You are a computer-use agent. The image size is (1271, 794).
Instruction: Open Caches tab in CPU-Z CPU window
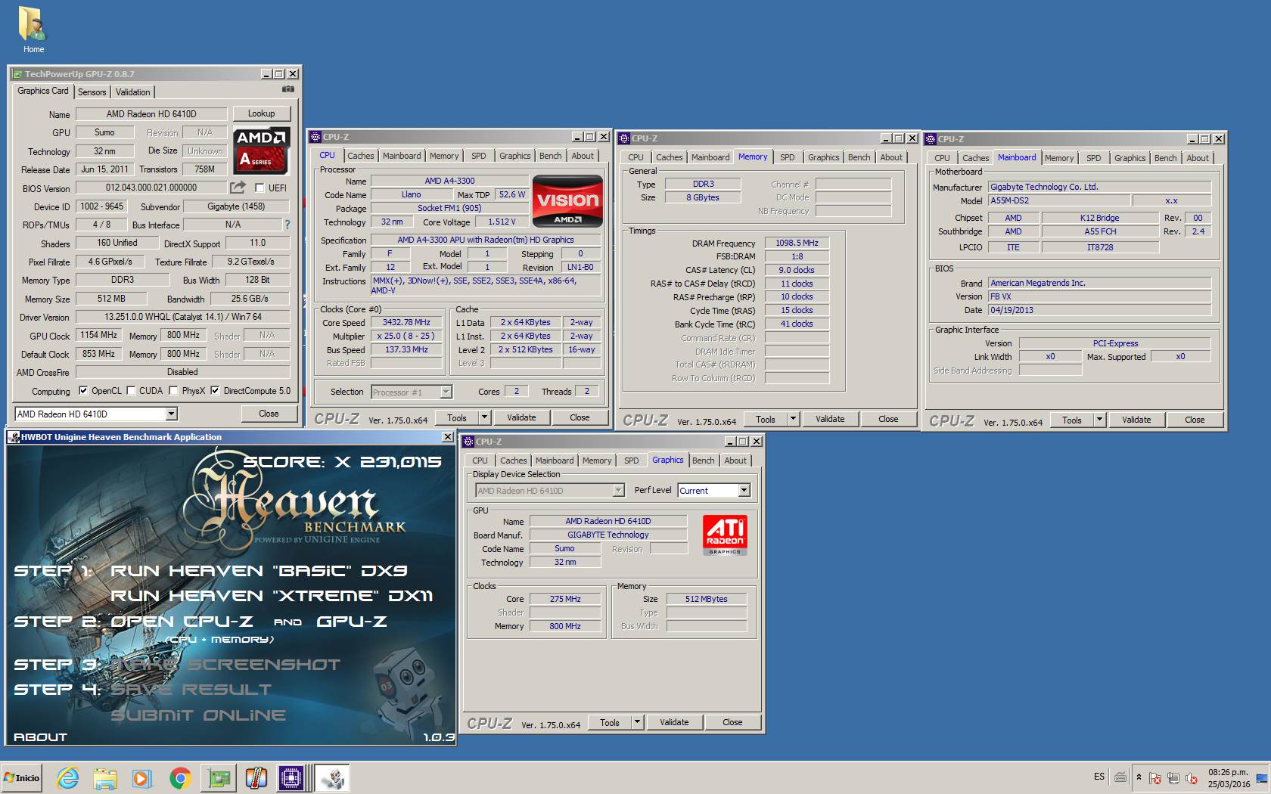point(361,156)
